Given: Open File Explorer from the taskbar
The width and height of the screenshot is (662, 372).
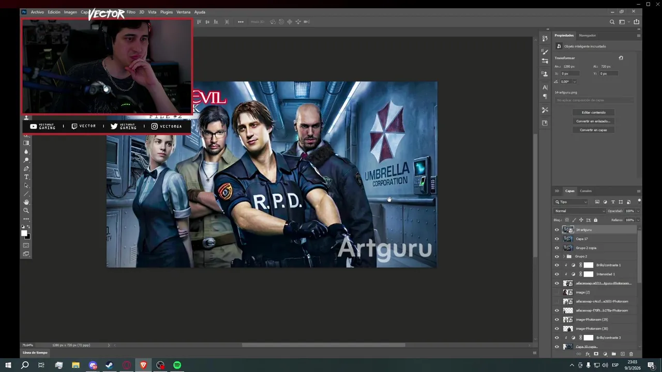Looking at the screenshot, I should (x=76, y=365).
